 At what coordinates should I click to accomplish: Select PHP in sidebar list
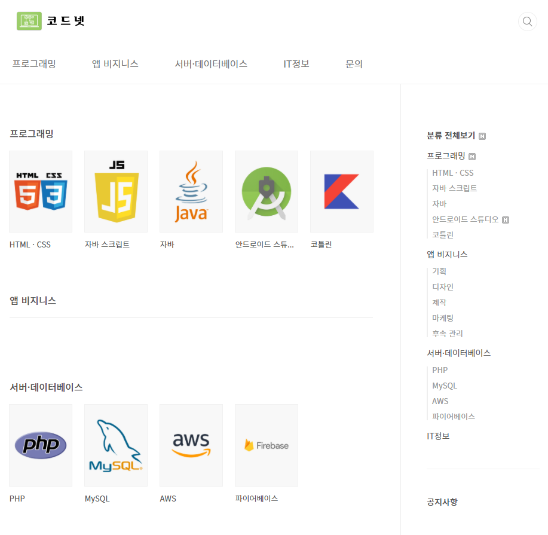[x=440, y=370]
